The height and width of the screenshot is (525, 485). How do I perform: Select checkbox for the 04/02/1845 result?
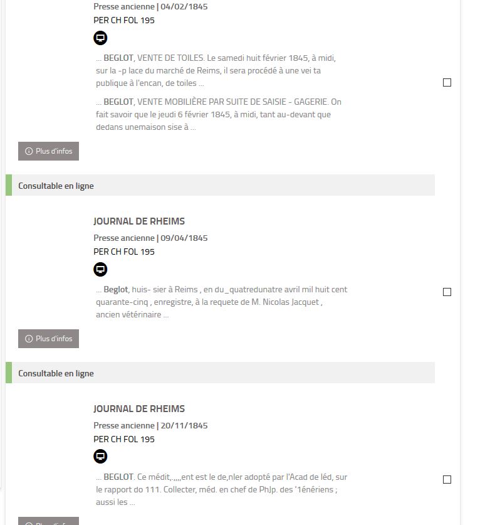pos(447,83)
